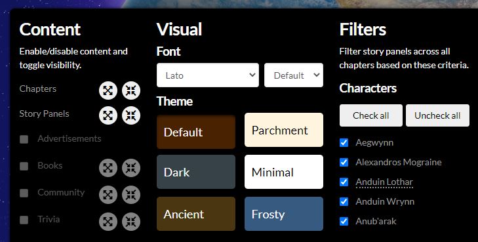Select the Minimal theme swatch

coord(284,172)
